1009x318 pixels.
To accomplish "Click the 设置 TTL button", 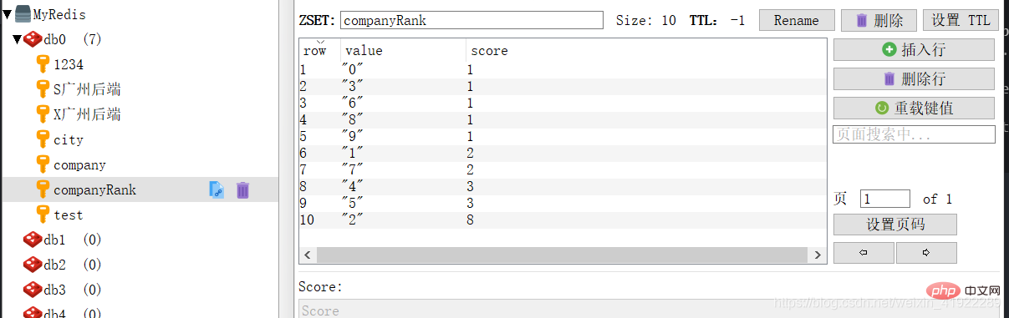I will [961, 20].
